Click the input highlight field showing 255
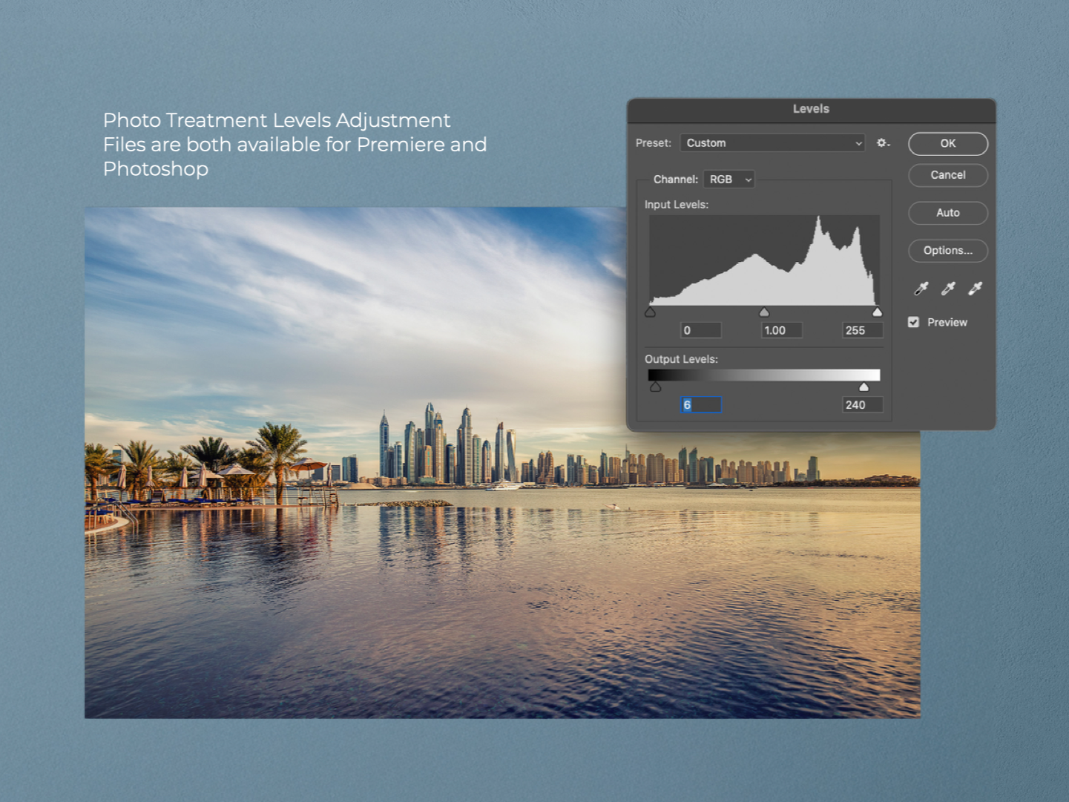 click(x=863, y=330)
